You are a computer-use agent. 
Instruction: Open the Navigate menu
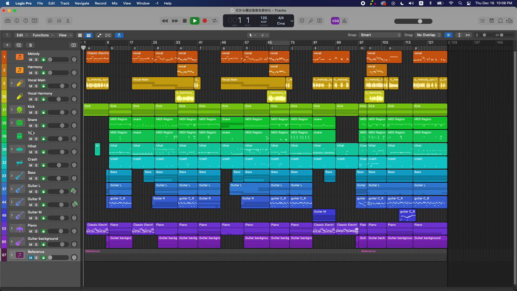(82, 3)
